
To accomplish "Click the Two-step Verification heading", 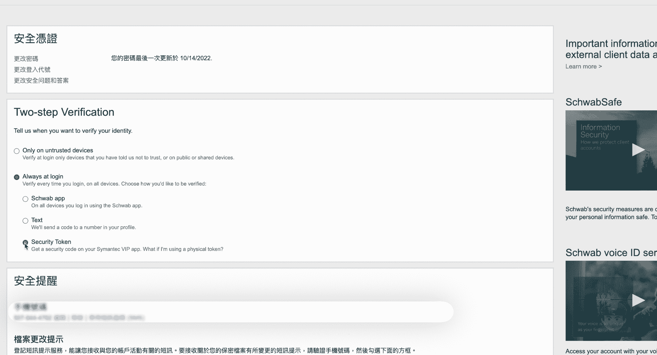I will [x=64, y=112].
